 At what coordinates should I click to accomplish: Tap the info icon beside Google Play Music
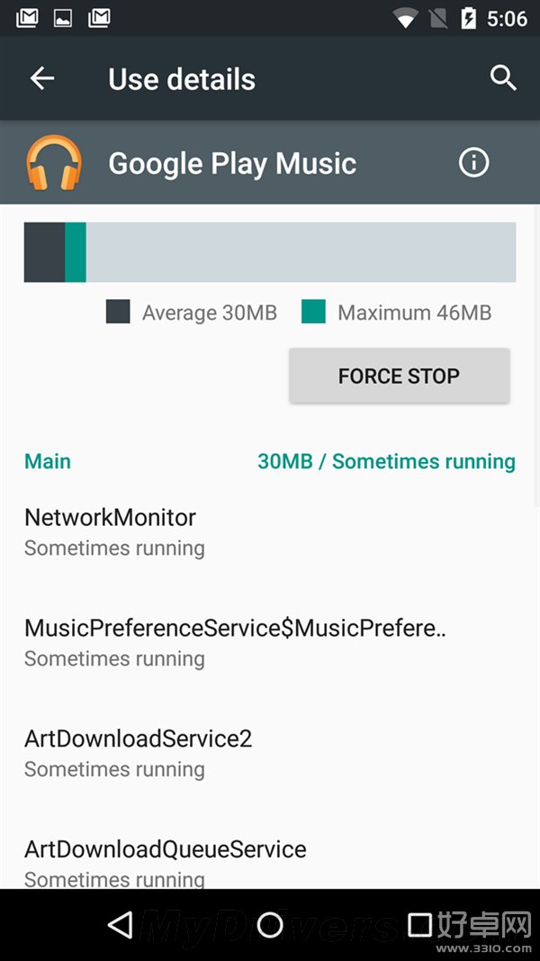pyautogui.click(x=473, y=162)
